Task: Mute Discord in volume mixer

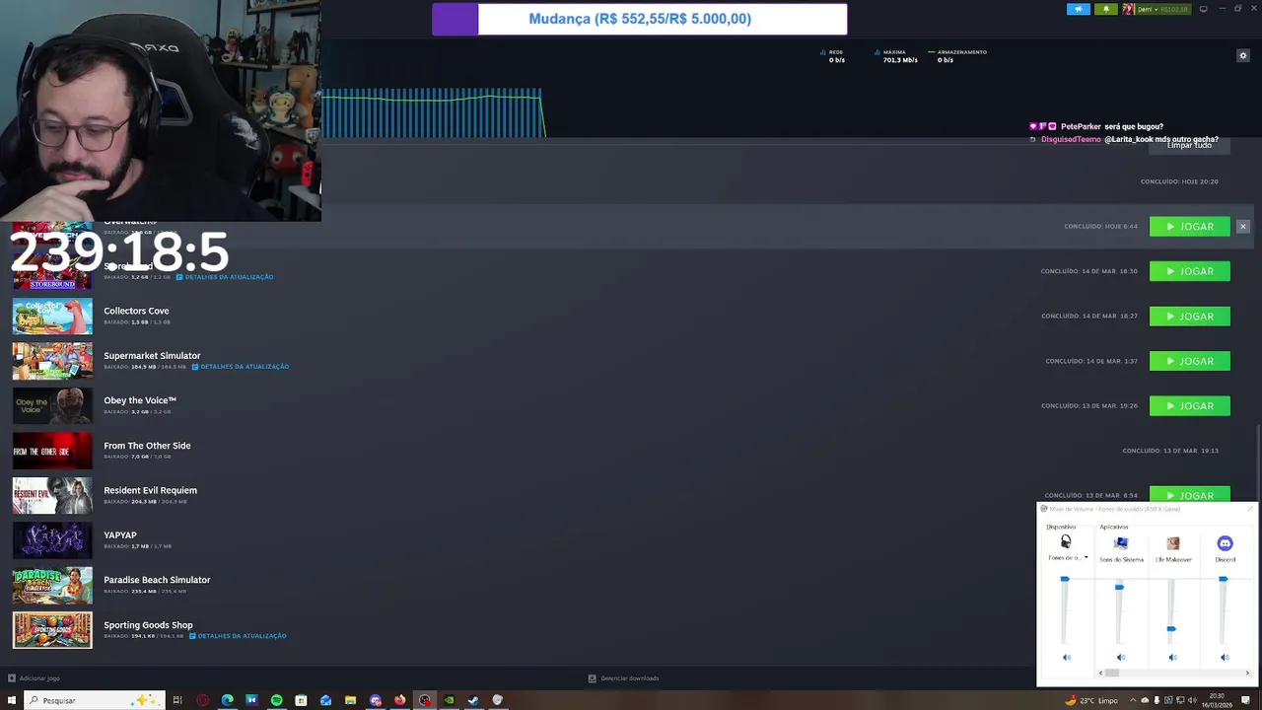Action: click(x=1225, y=658)
